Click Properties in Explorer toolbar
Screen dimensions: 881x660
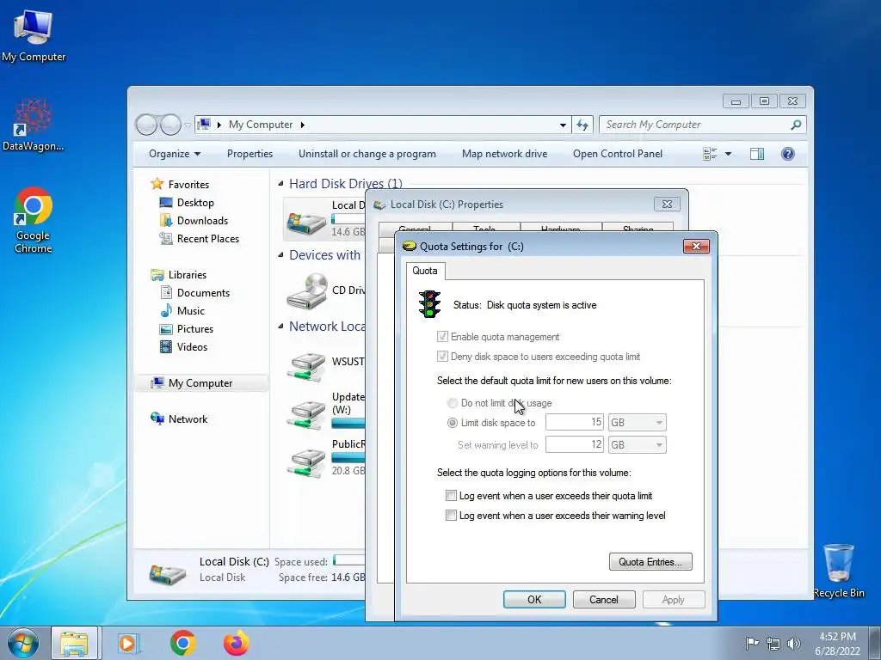tap(250, 154)
